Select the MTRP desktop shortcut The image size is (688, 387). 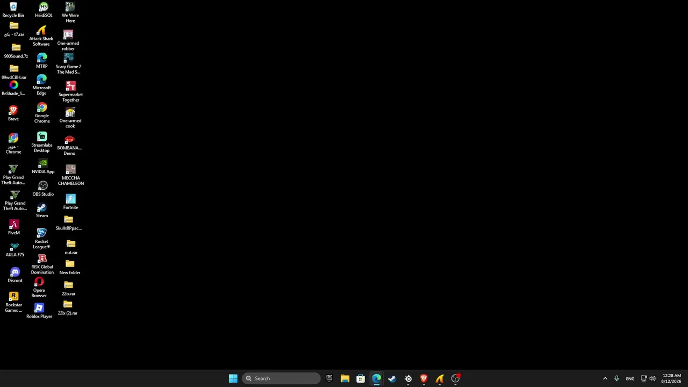tap(42, 61)
